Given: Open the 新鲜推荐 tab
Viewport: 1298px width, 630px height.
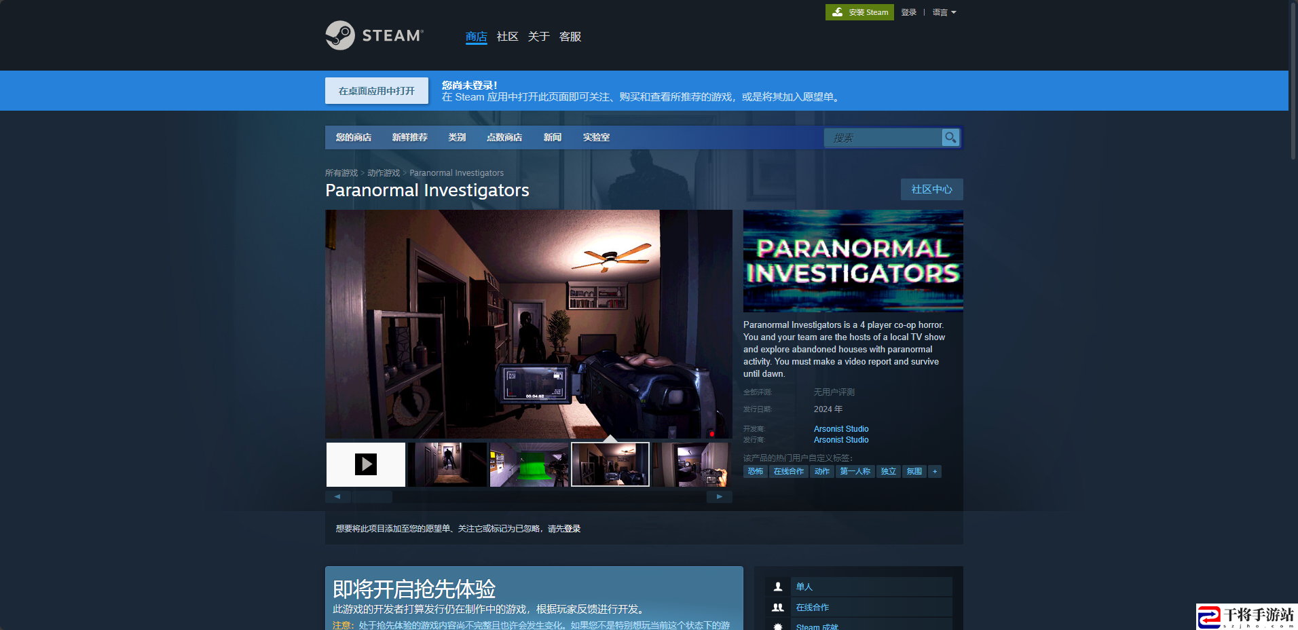Looking at the screenshot, I should tap(410, 137).
